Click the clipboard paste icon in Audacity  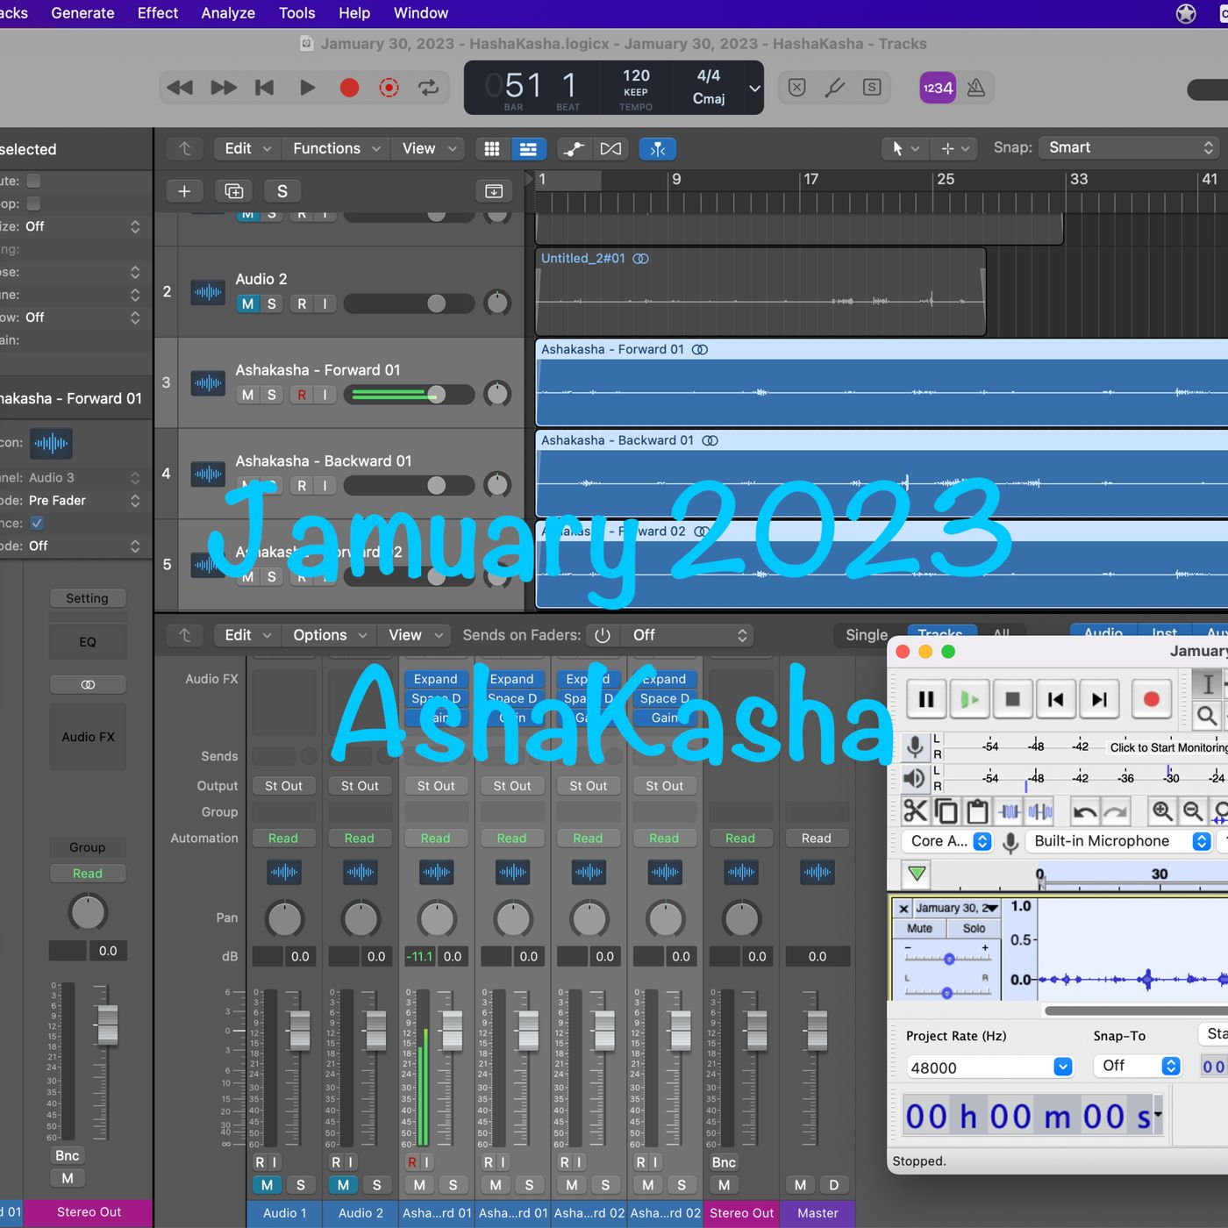pyautogui.click(x=977, y=811)
